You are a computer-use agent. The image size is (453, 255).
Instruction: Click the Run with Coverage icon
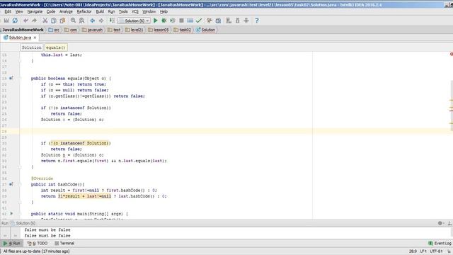pos(173,21)
